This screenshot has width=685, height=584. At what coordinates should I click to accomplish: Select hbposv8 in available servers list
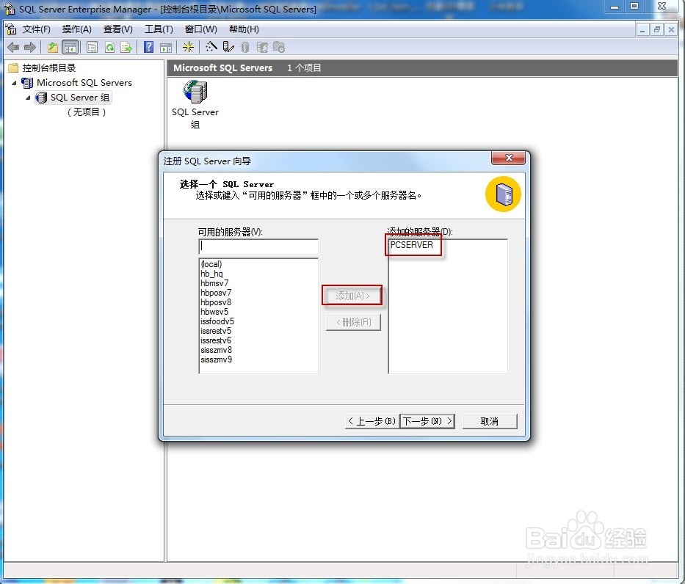click(216, 302)
